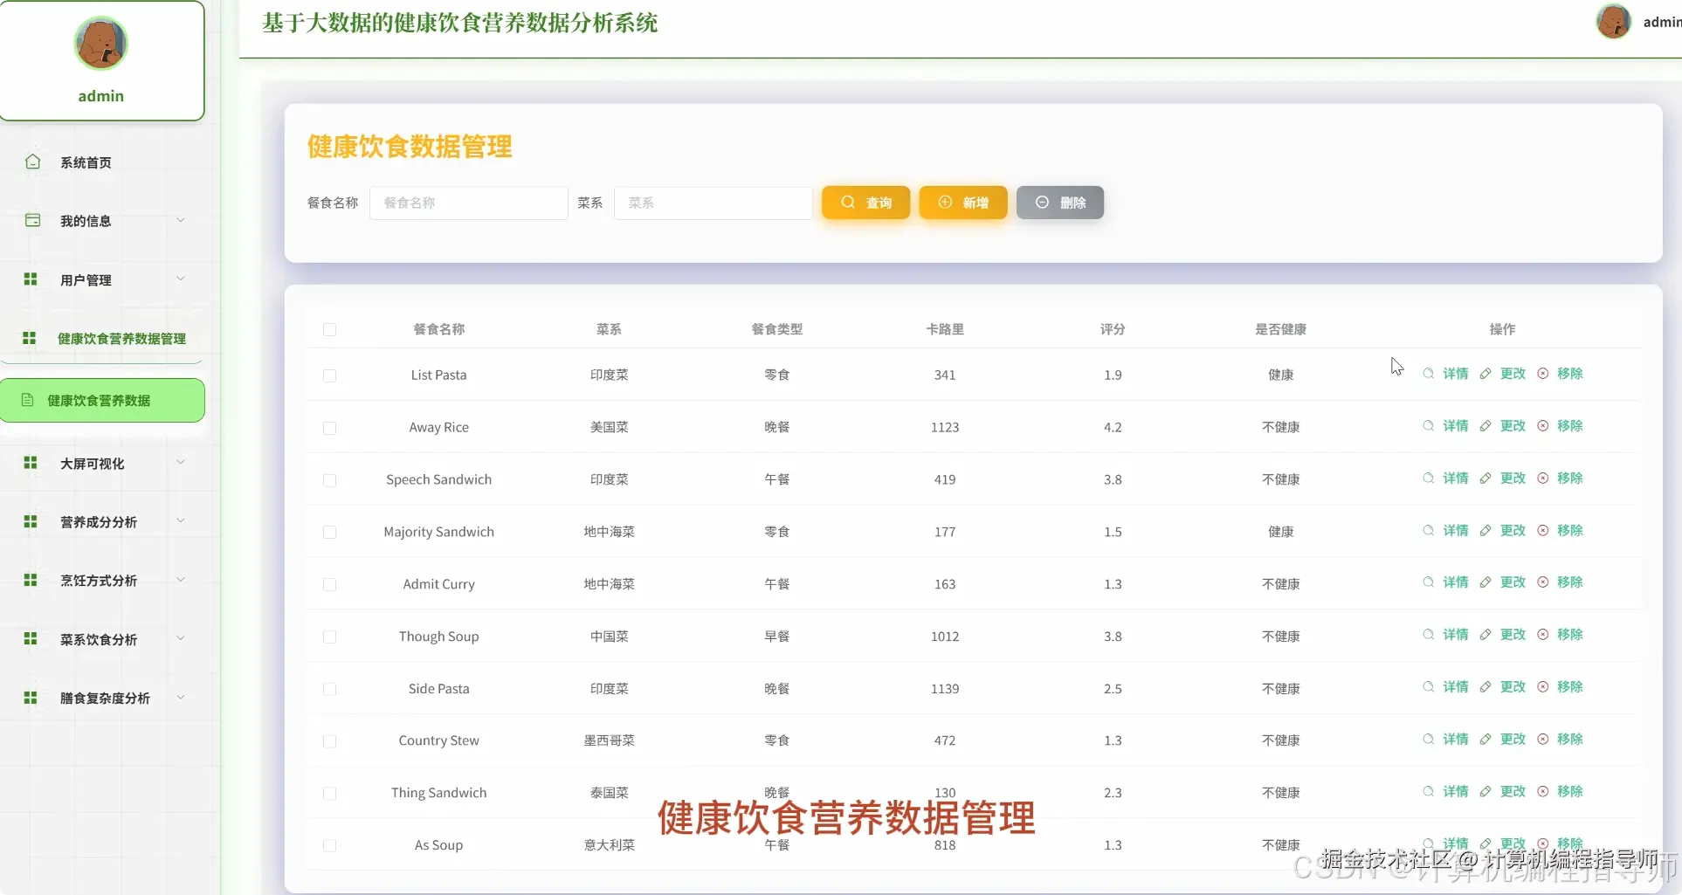Open the 系统首页 home icon
1682x895 pixels.
[32, 162]
